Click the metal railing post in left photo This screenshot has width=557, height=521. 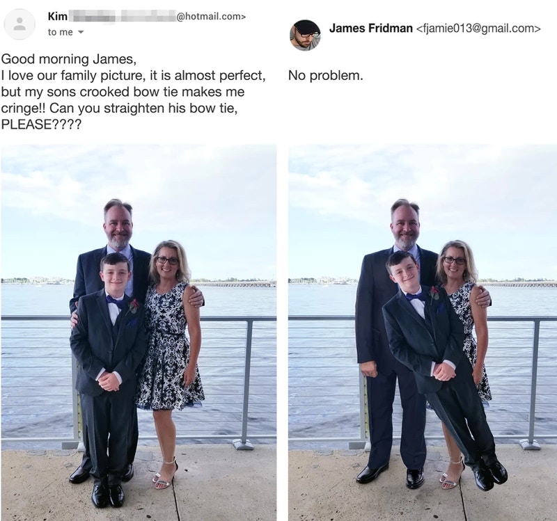(246, 381)
